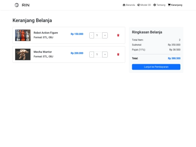
Task: Open Mecha Warrior thumbnail image
Action: (23, 54)
